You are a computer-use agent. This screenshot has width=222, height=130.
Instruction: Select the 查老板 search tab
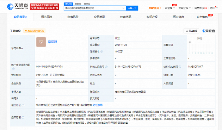pos(78,4)
